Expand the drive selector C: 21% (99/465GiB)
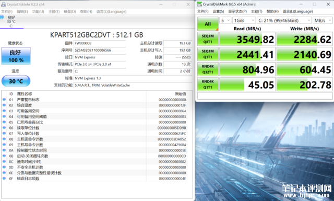334x201 pixels. pyautogui.click(x=284, y=20)
